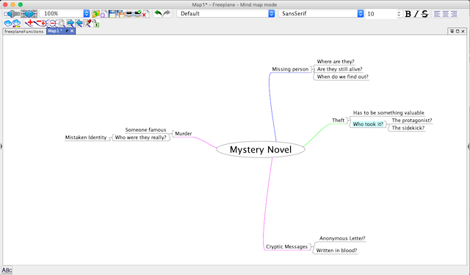Click the red pen edit icon
The image size is (470, 275).
click(87, 23)
